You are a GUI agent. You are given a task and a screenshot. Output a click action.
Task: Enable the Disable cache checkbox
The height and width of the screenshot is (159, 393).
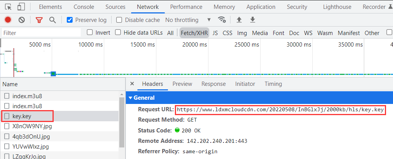click(x=119, y=20)
